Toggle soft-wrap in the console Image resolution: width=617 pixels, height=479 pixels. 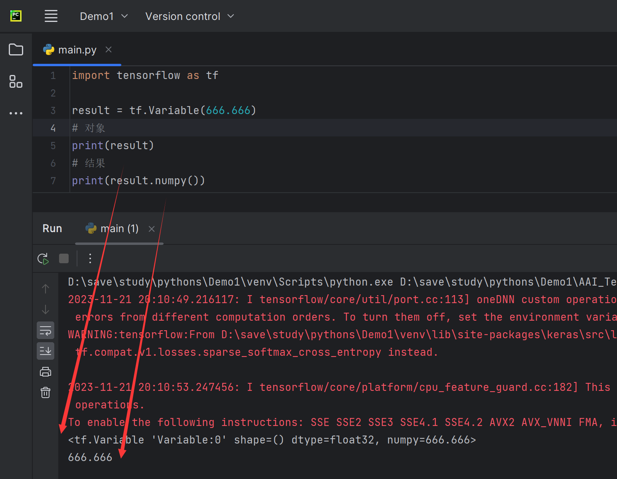coord(45,330)
